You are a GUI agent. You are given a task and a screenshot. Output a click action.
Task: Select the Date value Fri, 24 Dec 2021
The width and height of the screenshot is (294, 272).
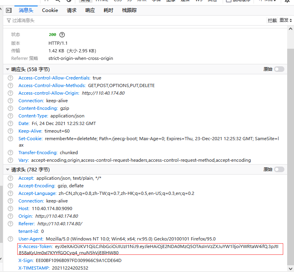48,123
